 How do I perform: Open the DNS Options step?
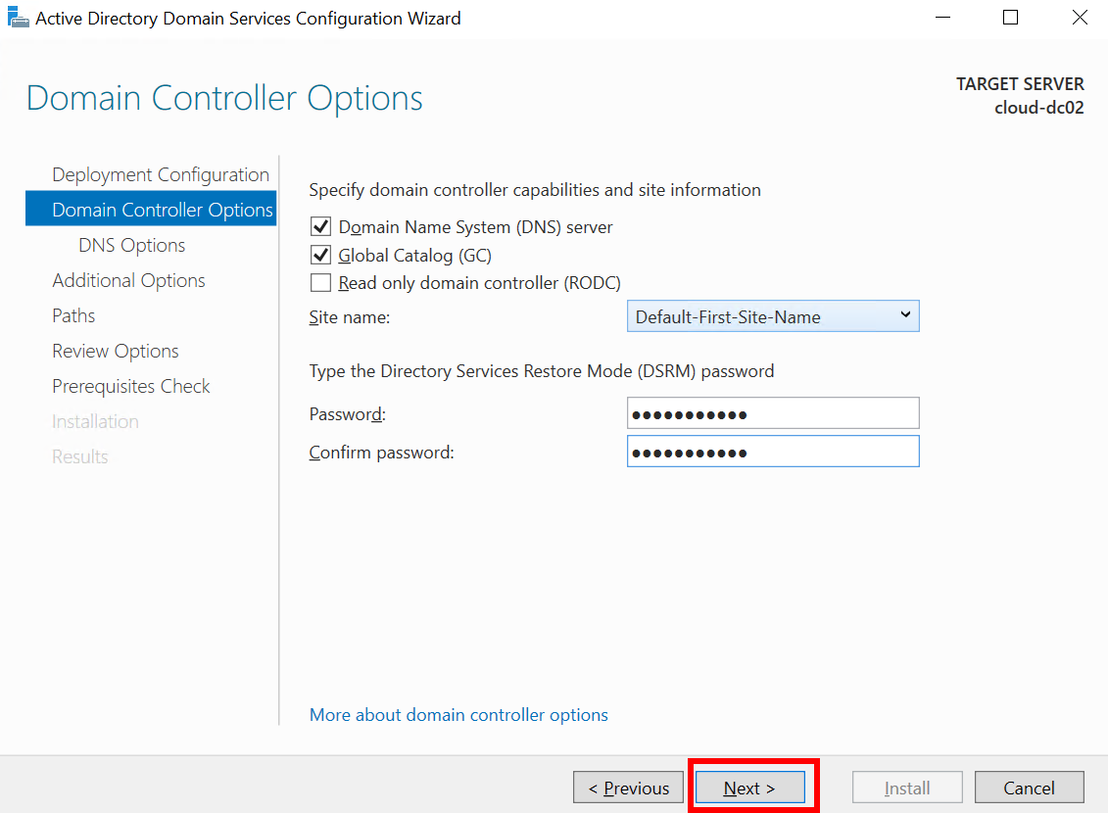tap(132, 245)
